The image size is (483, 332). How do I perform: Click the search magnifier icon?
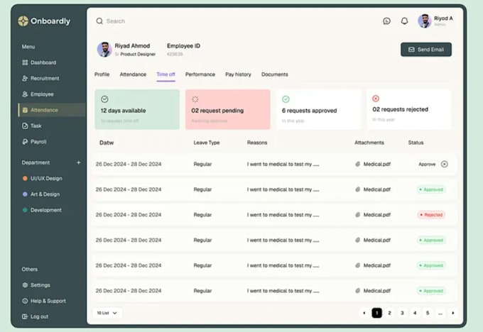(99, 21)
